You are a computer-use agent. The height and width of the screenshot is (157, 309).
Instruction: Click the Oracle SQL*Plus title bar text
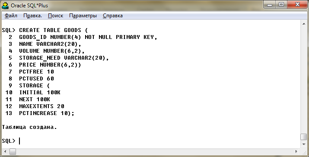coord(29,6)
